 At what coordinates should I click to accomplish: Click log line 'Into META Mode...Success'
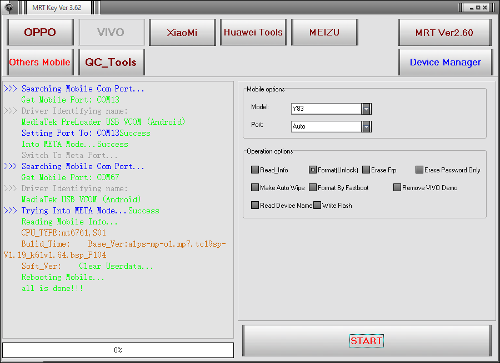coord(75,144)
